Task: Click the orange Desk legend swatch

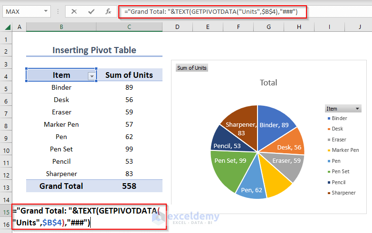Action: (x=328, y=129)
